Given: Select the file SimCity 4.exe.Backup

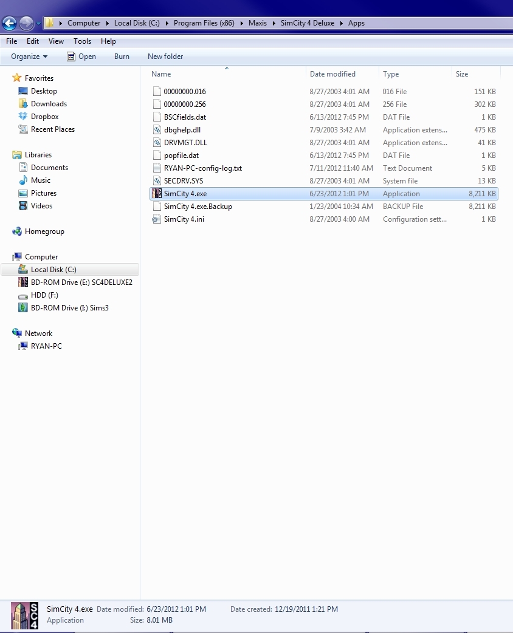Looking at the screenshot, I should 198,207.
